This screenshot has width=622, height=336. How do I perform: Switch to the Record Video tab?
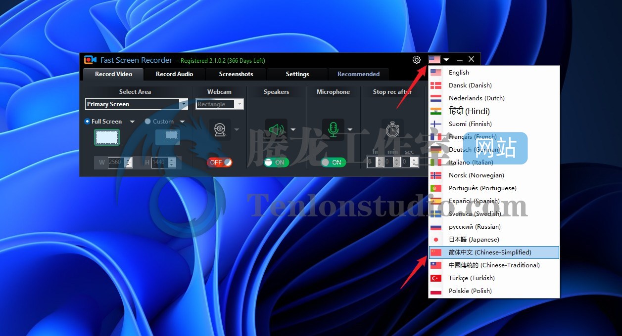click(113, 74)
